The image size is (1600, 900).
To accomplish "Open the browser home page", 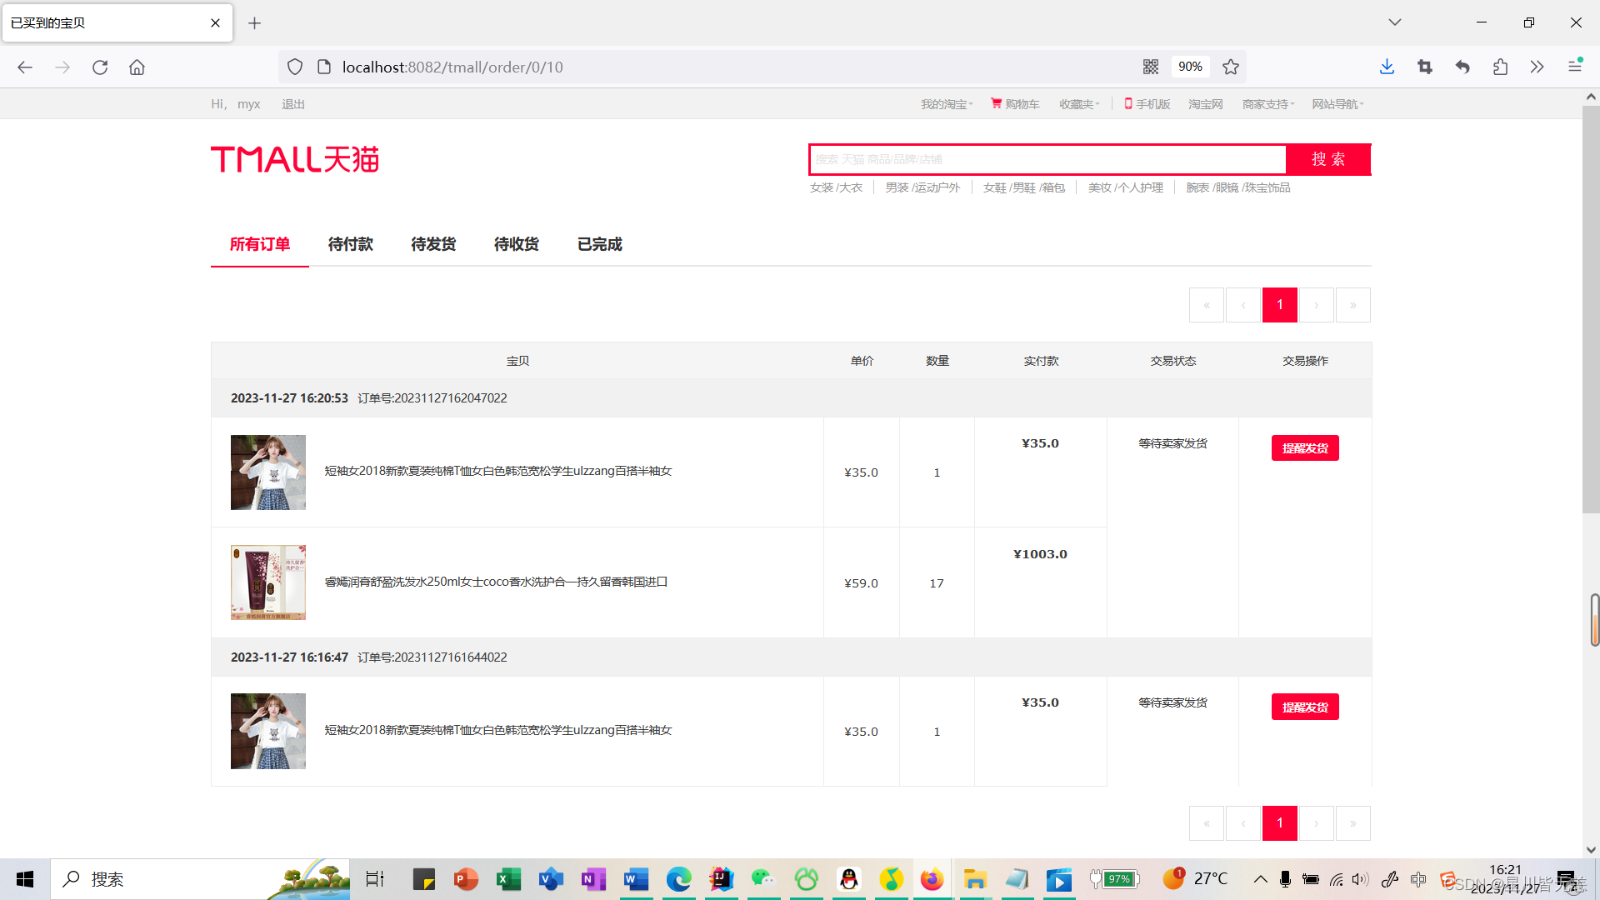I will (x=137, y=67).
